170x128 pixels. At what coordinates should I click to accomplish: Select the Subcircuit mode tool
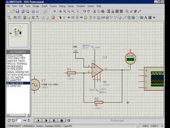[x=86, y=18]
